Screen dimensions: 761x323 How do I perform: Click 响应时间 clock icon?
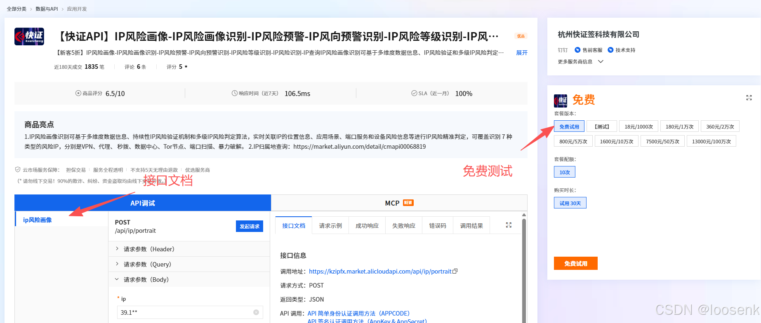pos(235,93)
